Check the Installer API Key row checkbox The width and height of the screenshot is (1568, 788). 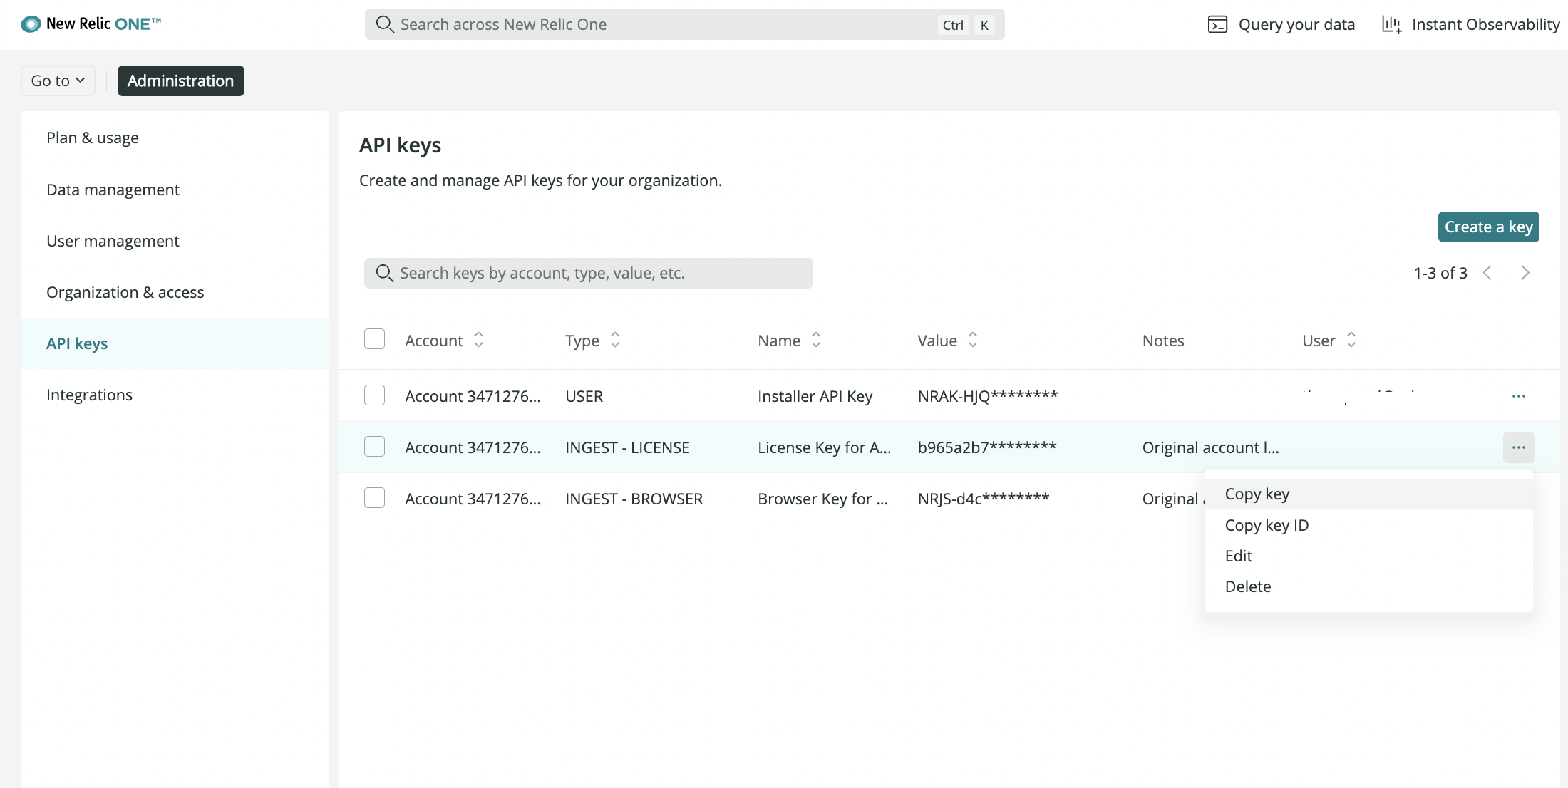point(374,395)
